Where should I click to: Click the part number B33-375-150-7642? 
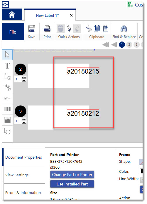[66, 161]
